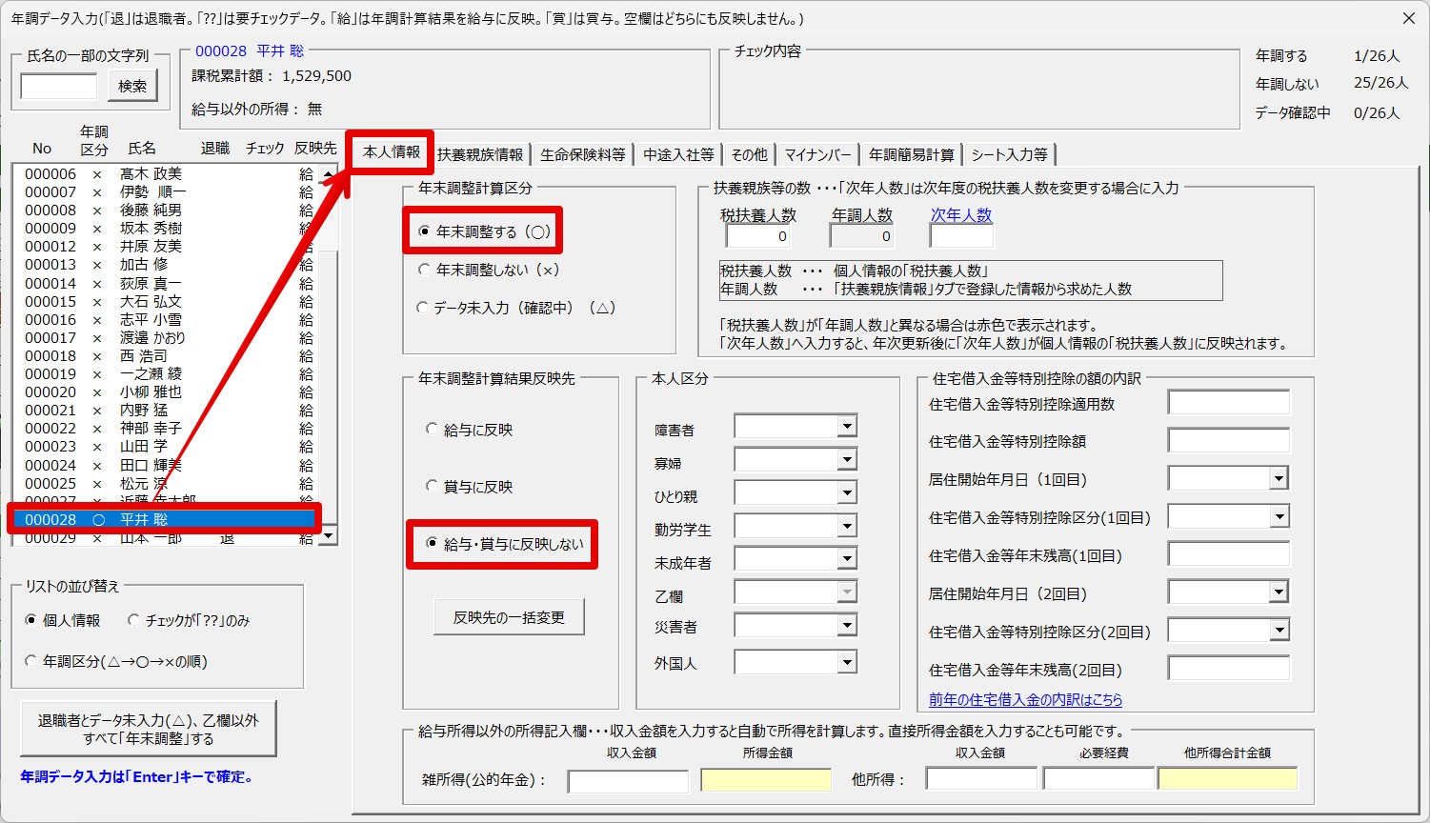Click 反映先の一括変更 button
1430x823 pixels.
[x=509, y=617]
